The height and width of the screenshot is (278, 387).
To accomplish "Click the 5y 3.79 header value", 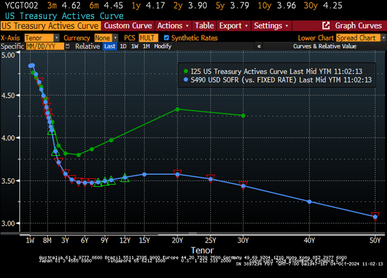I will pyautogui.click(x=232, y=6).
